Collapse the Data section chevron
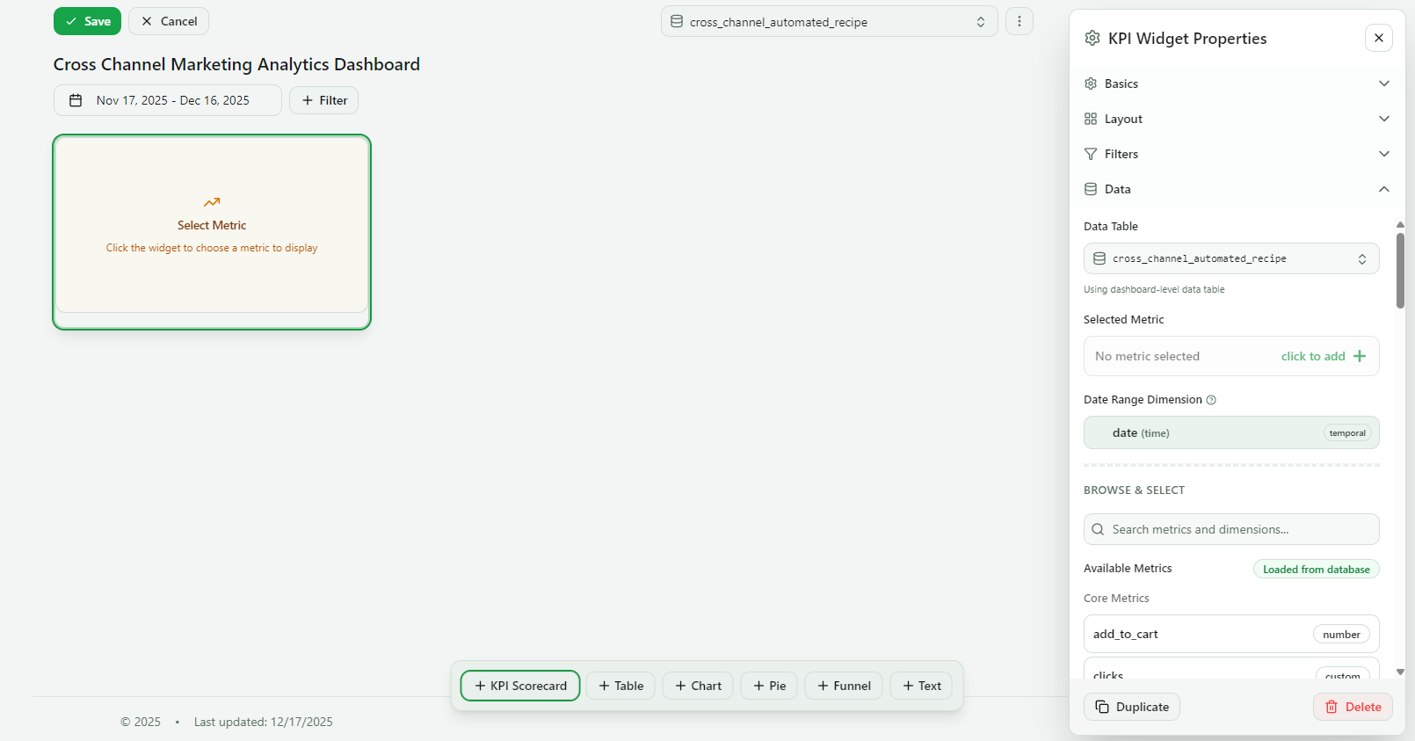Screen dimensions: 1415x741 tap(1383, 189)
